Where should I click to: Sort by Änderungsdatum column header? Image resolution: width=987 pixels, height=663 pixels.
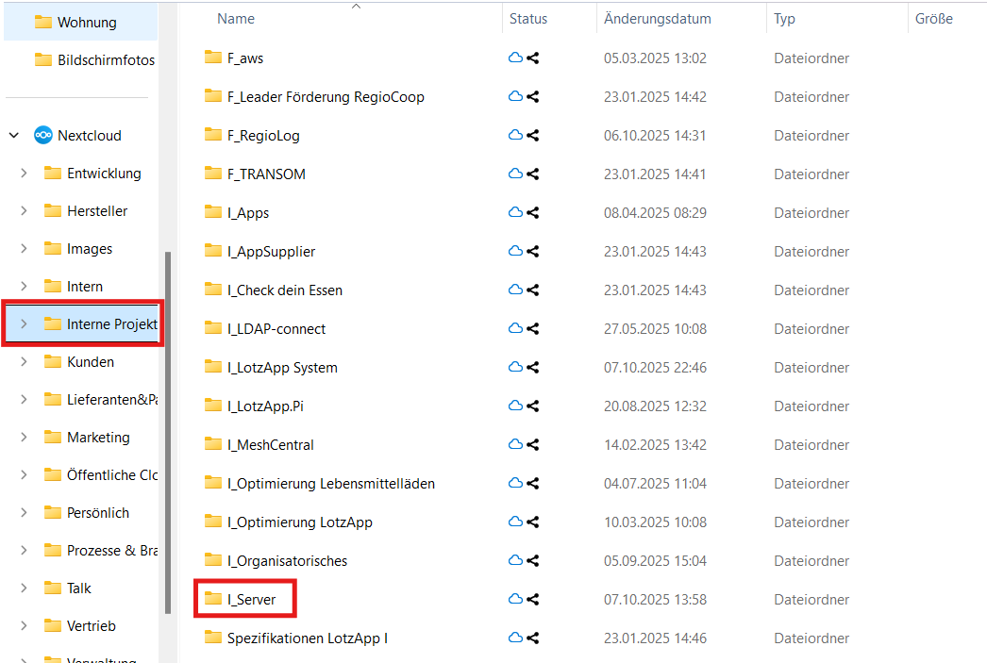point(657,19)
